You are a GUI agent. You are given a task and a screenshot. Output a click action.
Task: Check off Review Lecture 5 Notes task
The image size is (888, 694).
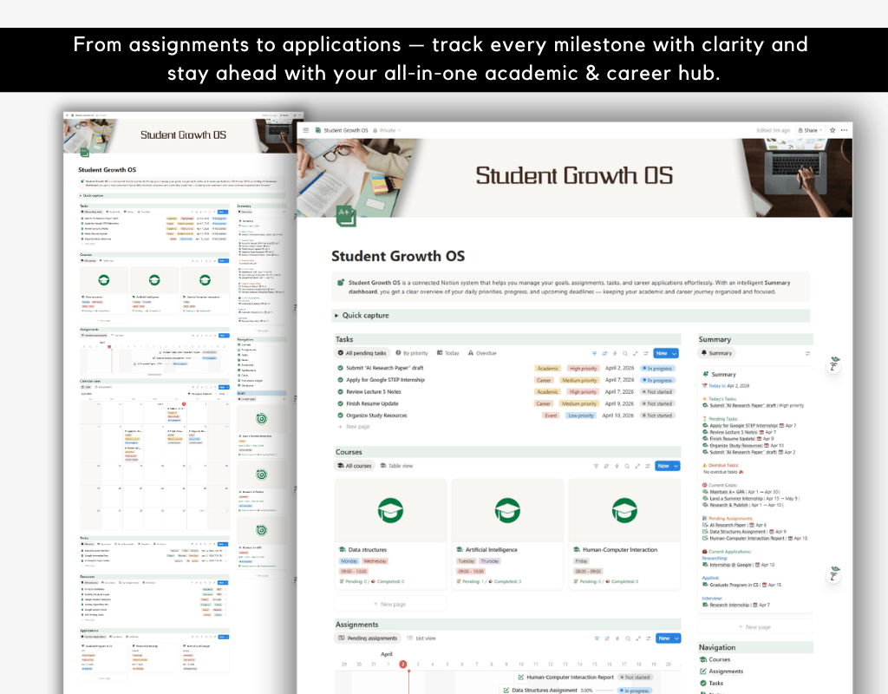point(340,391)
